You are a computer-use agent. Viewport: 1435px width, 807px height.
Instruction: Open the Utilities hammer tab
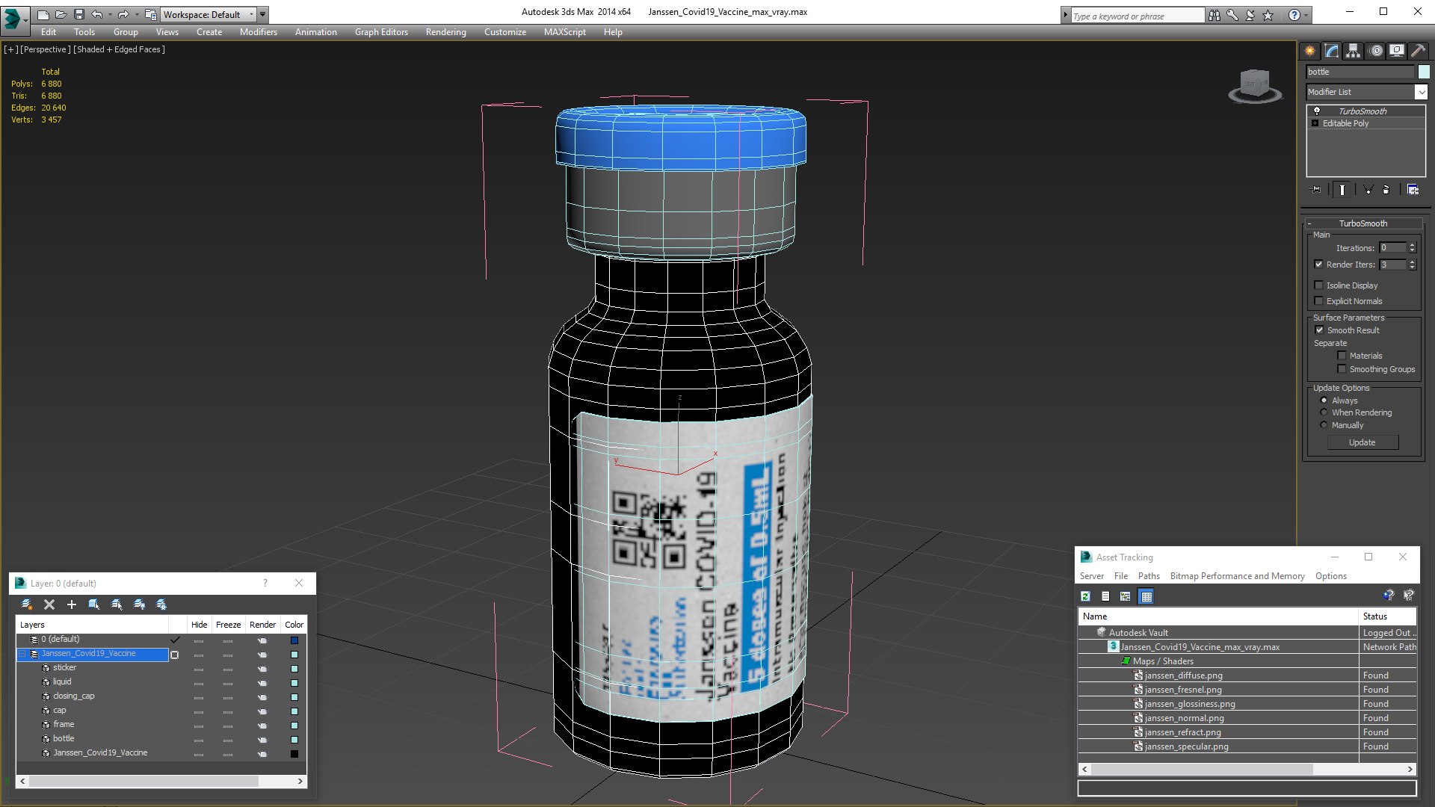[x=1418, y=51]
